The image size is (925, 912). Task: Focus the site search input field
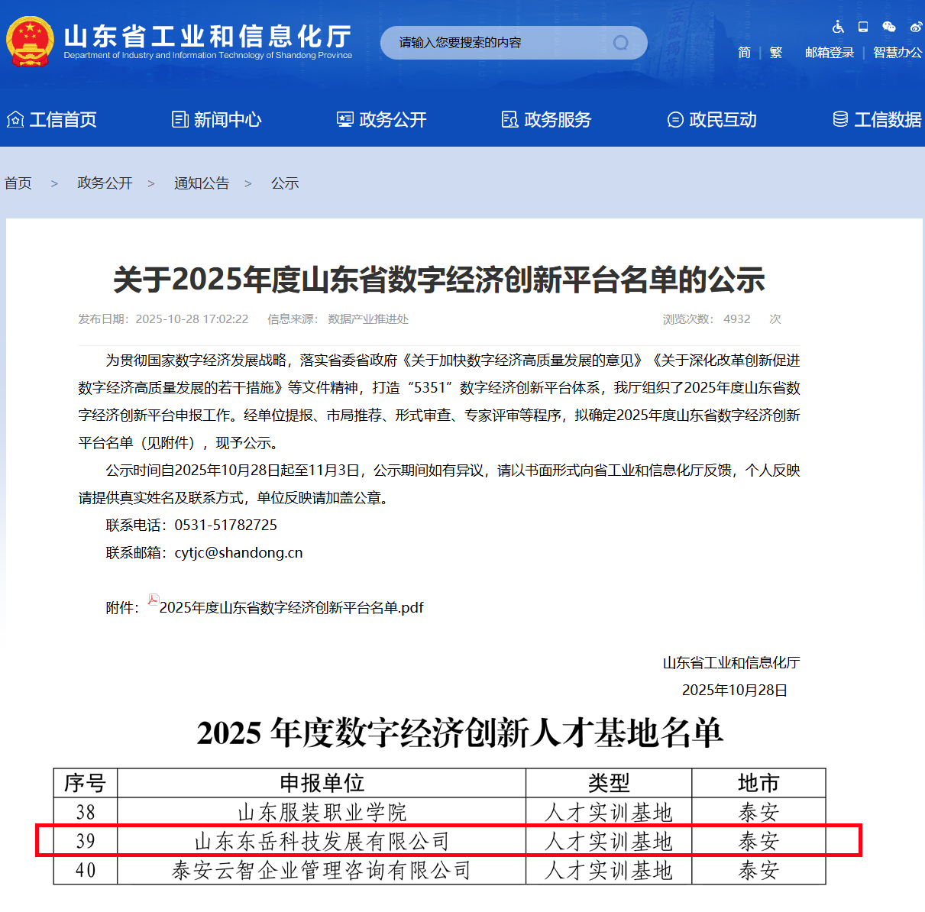coord(496,43)
